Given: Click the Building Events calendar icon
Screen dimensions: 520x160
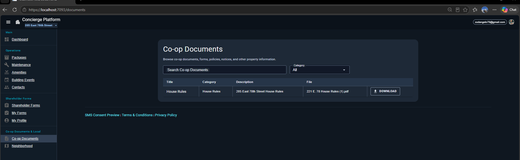Looking at the screenshot, I should pyautogui.click(x=7, y=80).
